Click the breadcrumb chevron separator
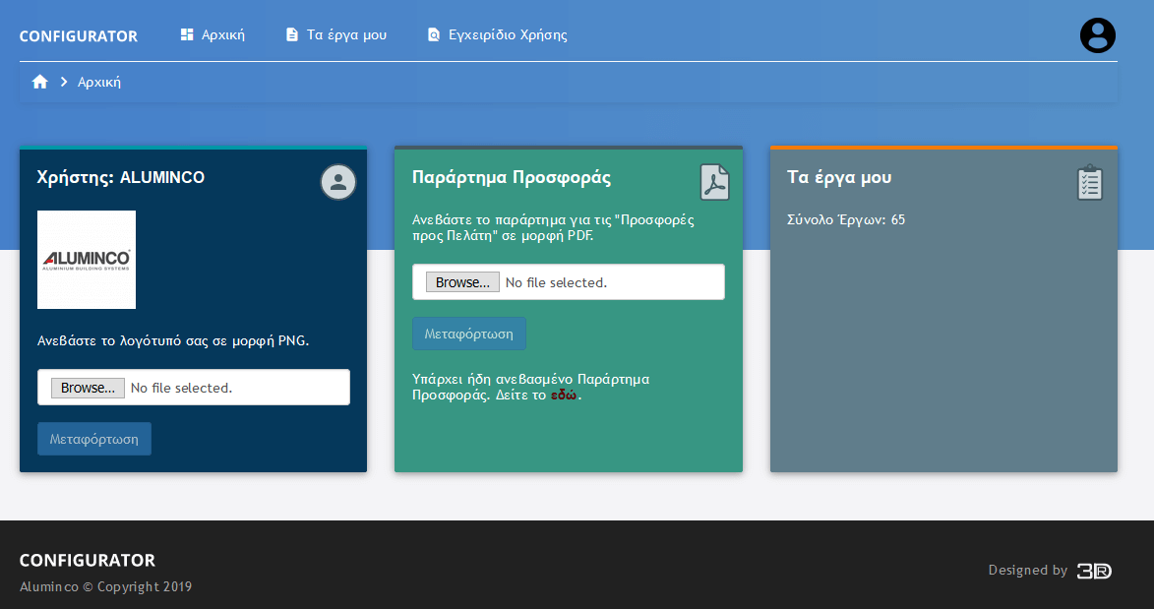The image size is (1154, 609). point(64,83)
